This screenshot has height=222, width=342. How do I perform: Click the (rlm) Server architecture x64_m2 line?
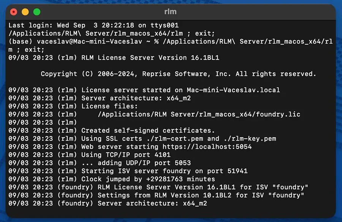(100, 98)
